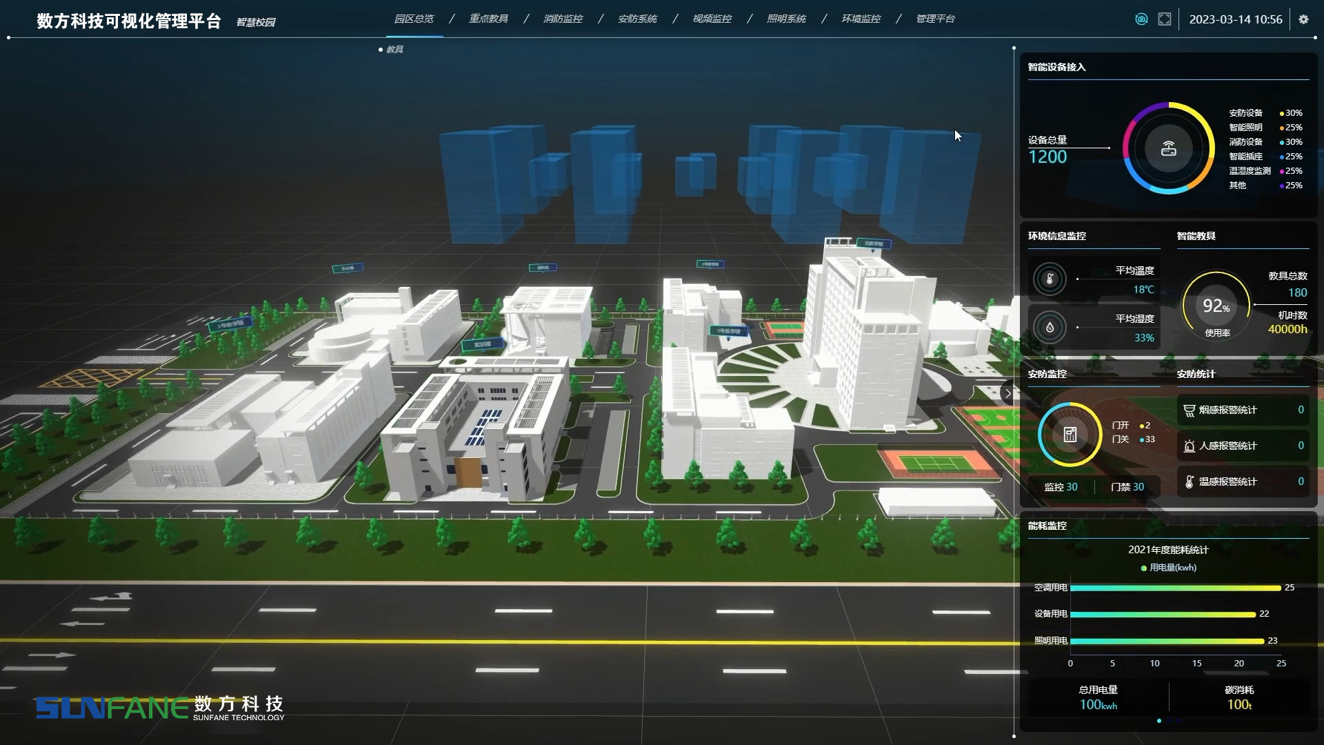Click the locate/target icon in top bar
Image resolution: width=1324 pixels, height=745 pixels.
[1141, 19]
